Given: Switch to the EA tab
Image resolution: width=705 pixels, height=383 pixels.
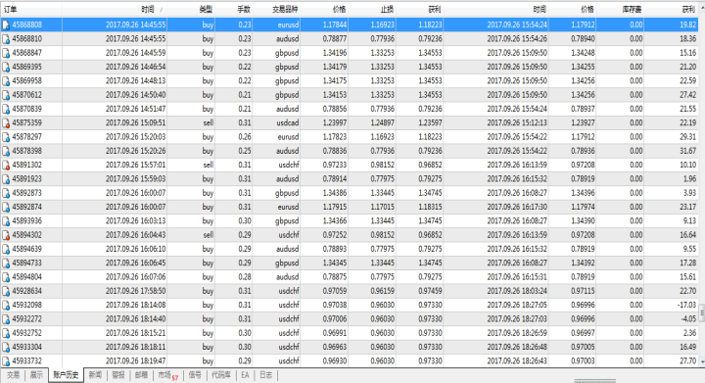Looking at the screenshot, I should 245,375.
